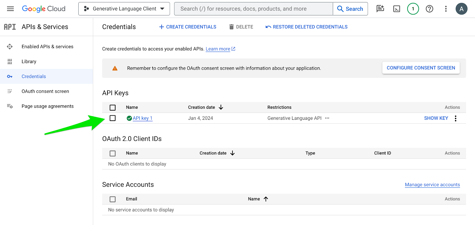Image resolution: width=475 pixels, height=225 pixels.
Task: Open the API Library page
Action: coord(29,61)
